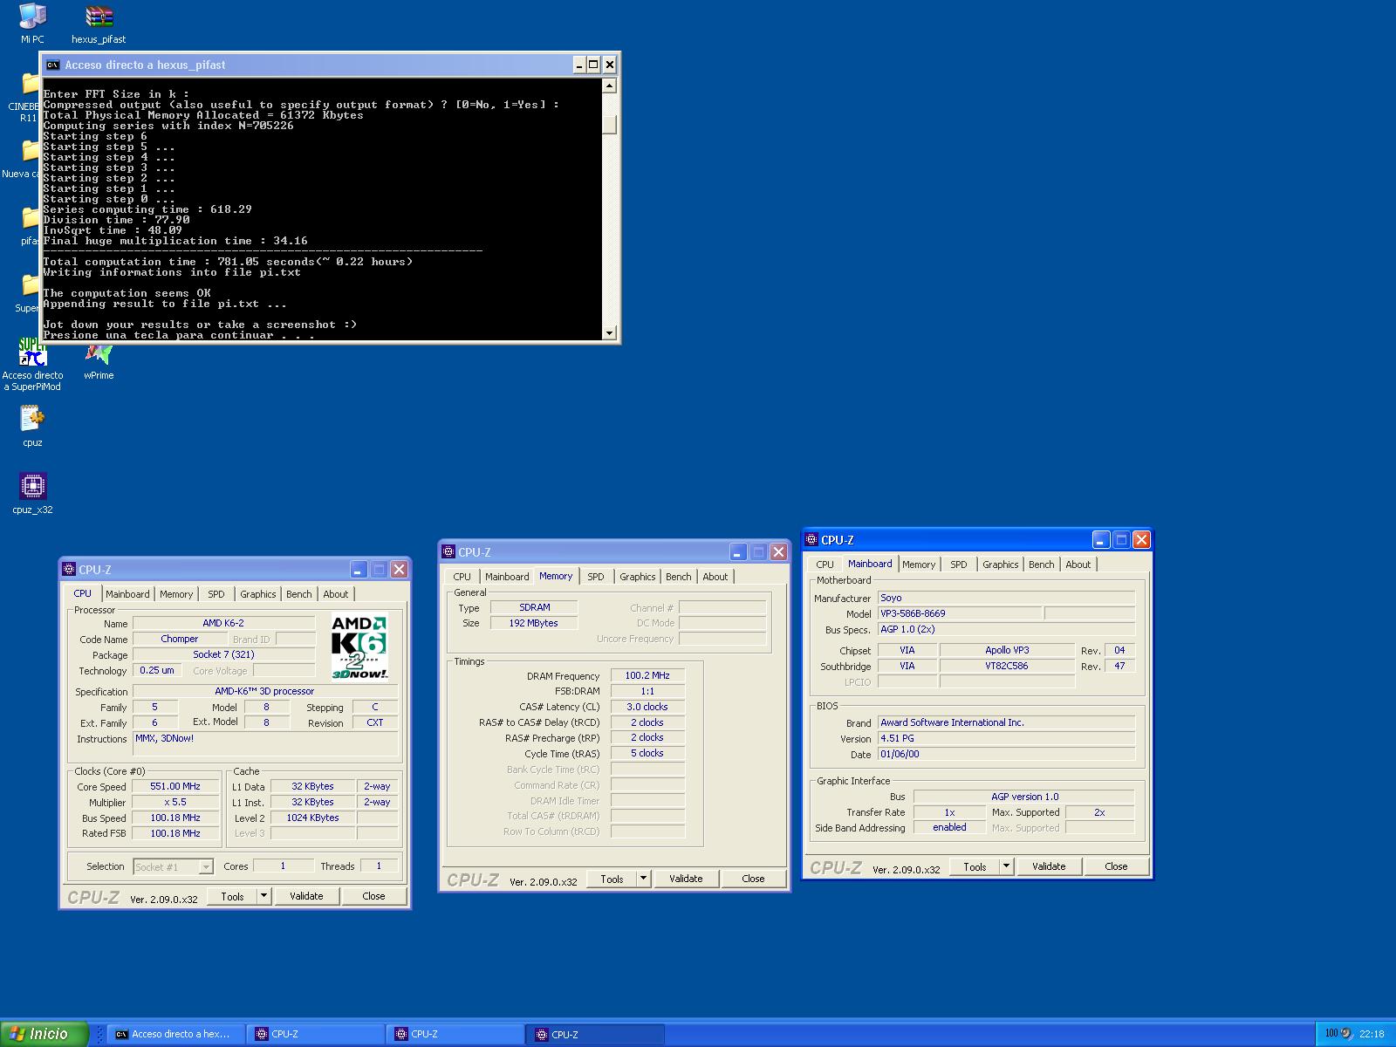Open the Mi PC desktop icon

[32, 24]
